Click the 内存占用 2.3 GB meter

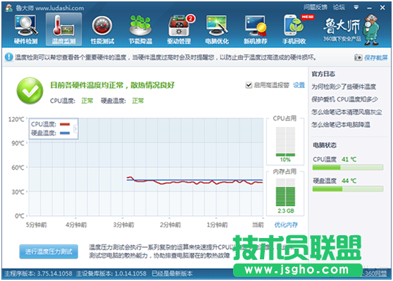(x=285, y=192)
